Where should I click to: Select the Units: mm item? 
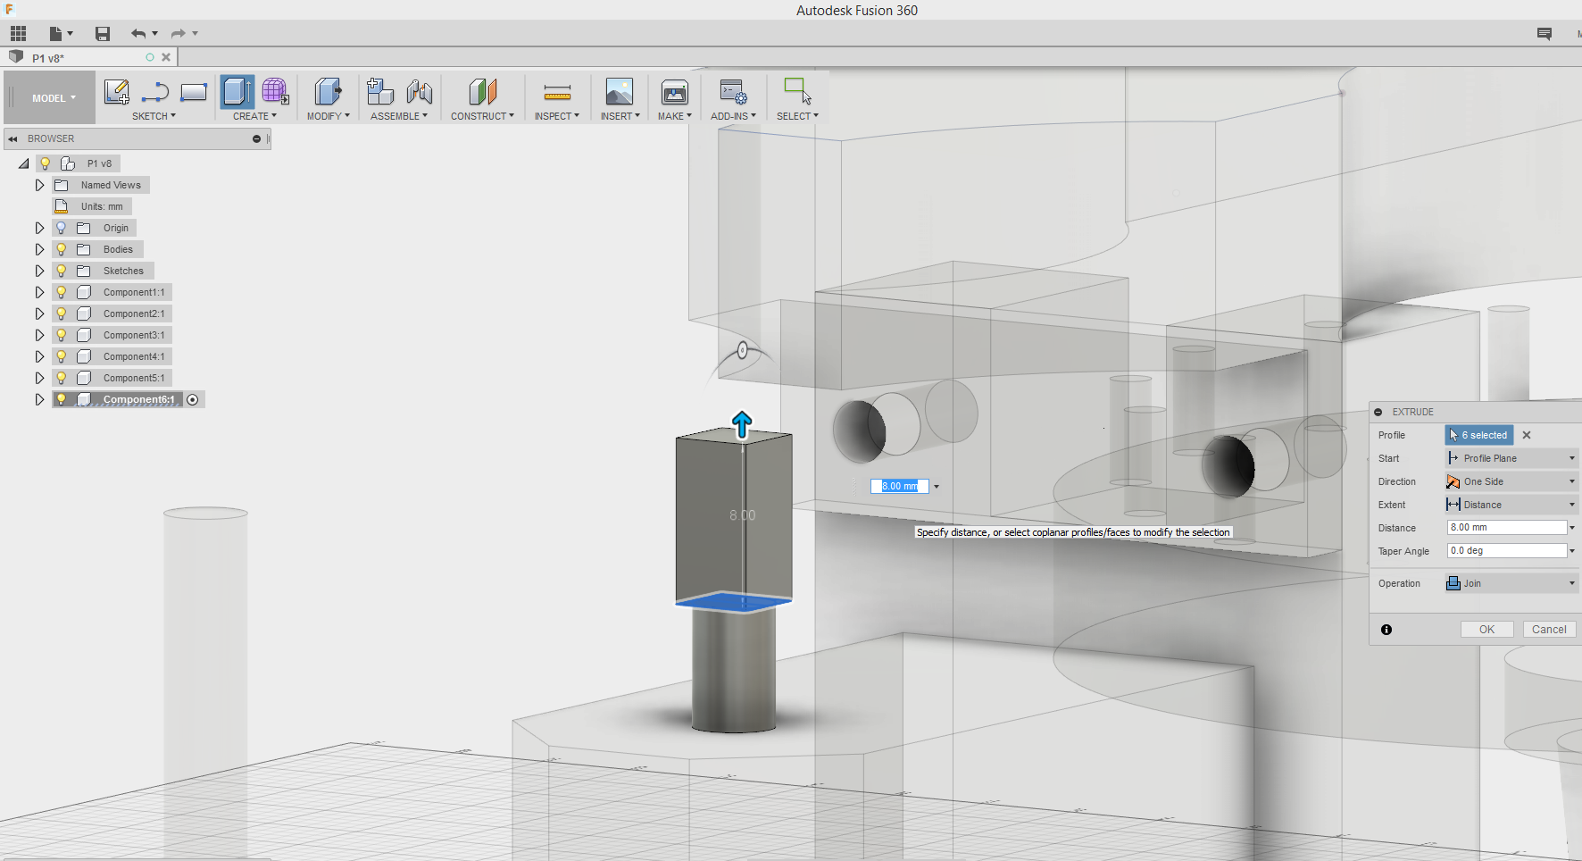[102, 206]
